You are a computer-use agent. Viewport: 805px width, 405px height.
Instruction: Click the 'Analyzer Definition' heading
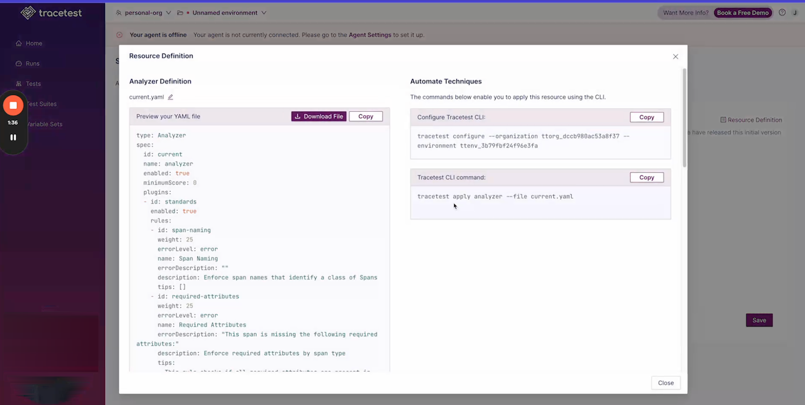click(x=160, y=81)
